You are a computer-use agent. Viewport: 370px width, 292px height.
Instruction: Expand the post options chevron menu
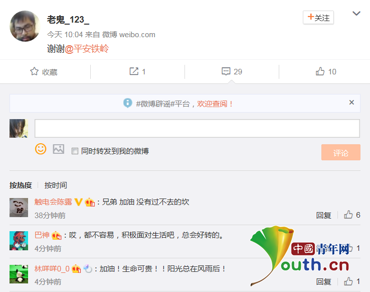click(356, 14)
